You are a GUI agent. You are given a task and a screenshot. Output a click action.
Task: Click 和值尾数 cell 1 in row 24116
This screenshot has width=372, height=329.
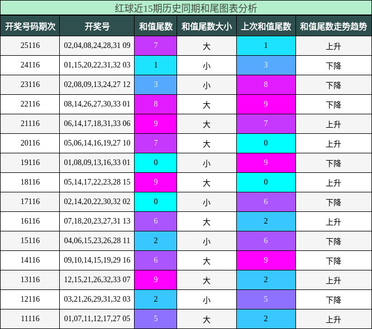(x=156, y=65)
